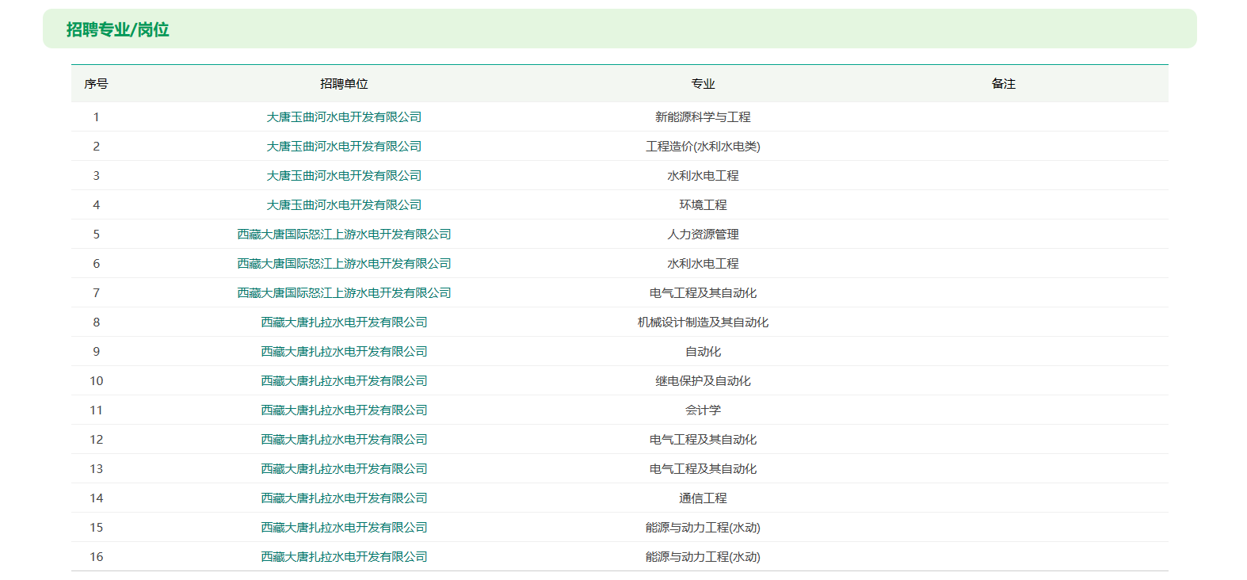This screenshot has height=580, width=1247.
Task: Select the 专业 column header
Action: tap(703, 84)
